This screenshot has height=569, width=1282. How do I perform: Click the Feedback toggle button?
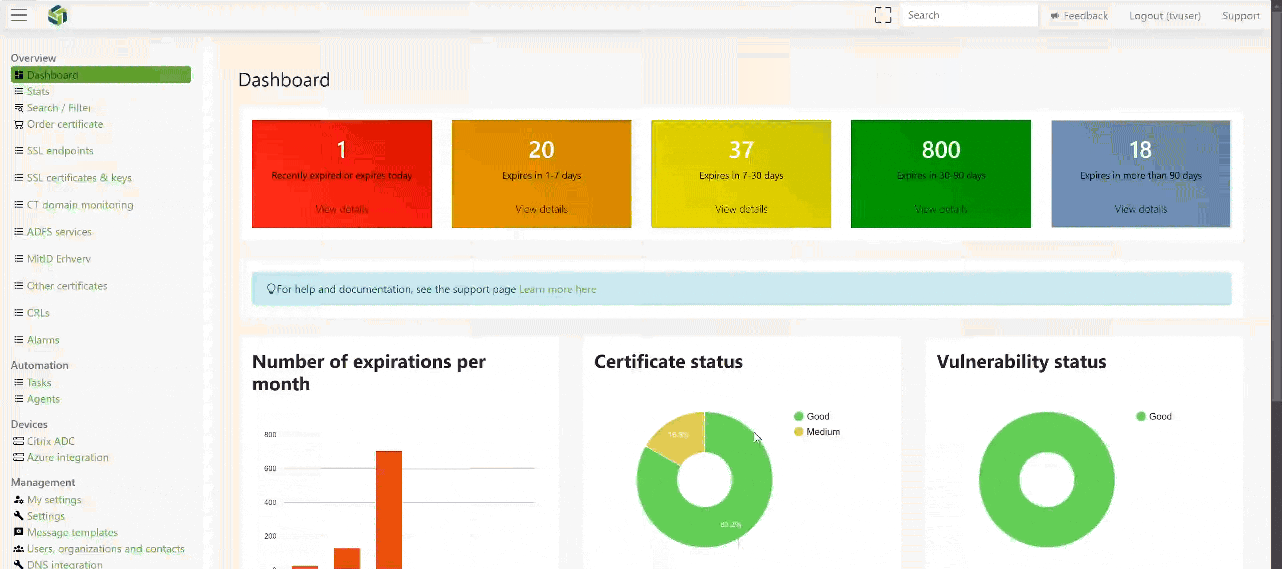tap(1079, 15)
